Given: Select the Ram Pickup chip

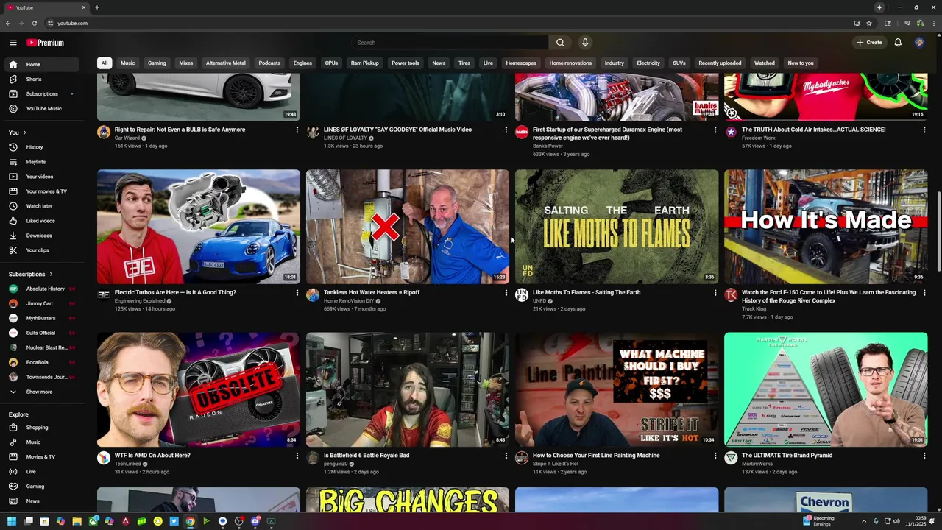Looking at the screenshot, I should pos(364,63).
